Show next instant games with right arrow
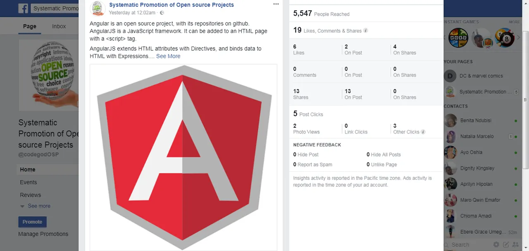Image resolution: width=529 pixels, height=251 pixels. pyautogui.click(x=519, y=38)
